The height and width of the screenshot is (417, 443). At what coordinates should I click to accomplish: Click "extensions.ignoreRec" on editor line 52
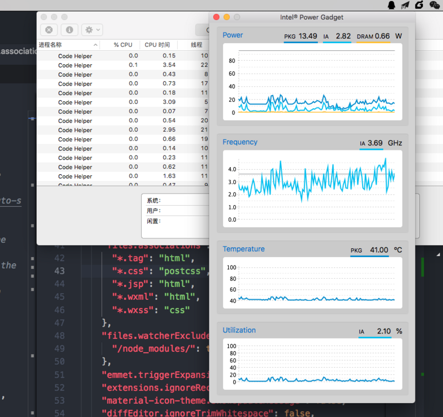(x=156, y=388)
